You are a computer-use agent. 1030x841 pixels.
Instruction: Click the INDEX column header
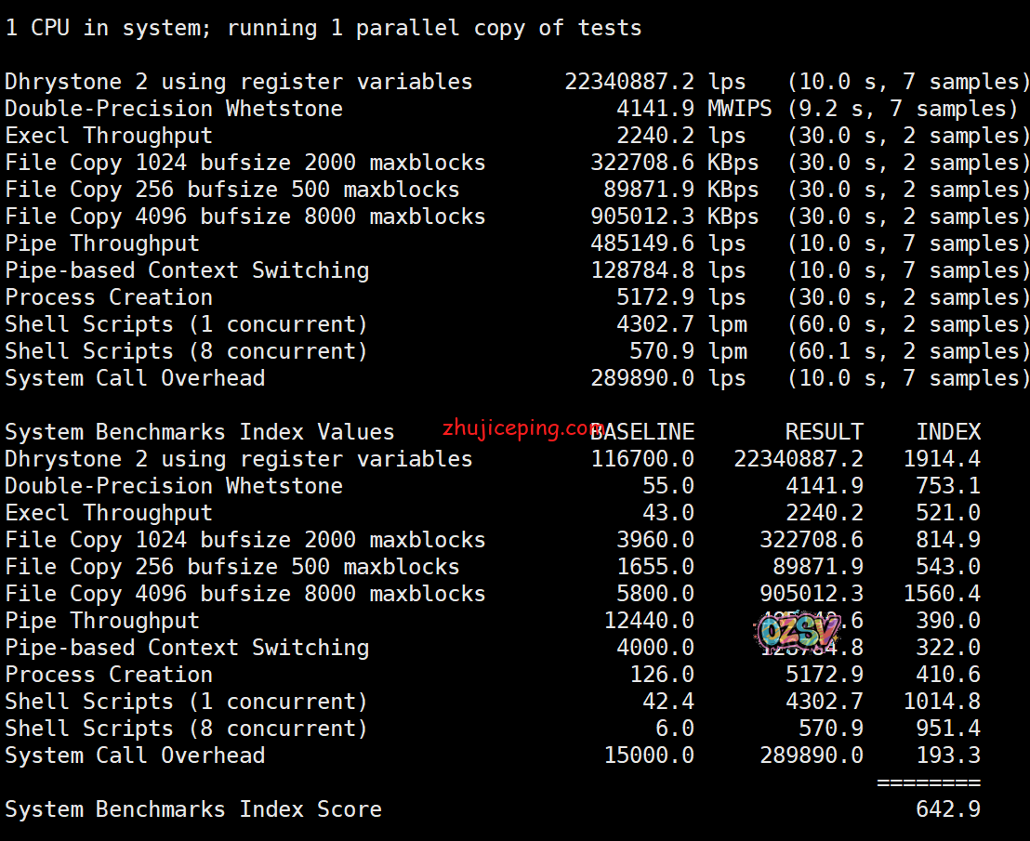click(948, 432)
